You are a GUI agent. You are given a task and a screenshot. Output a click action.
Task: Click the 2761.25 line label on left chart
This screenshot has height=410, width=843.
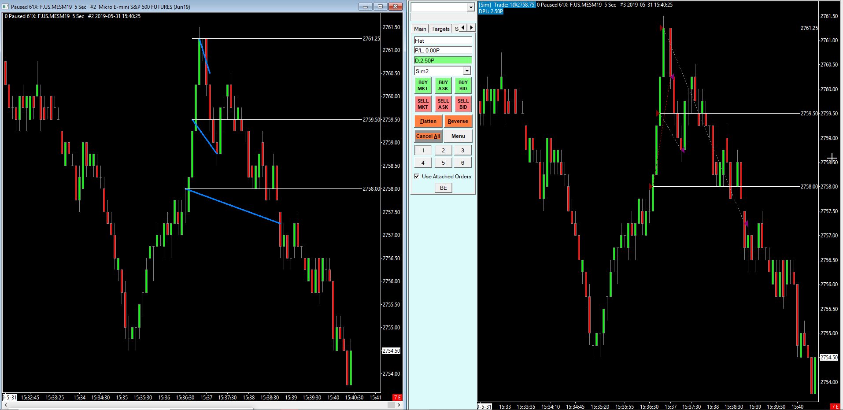(x=371, y=39)
